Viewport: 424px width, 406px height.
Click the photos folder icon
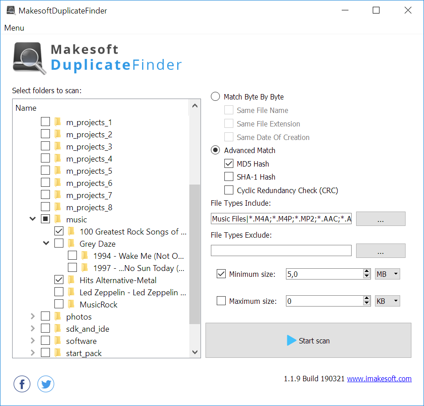pyautogui.click(x=58, y=317)
